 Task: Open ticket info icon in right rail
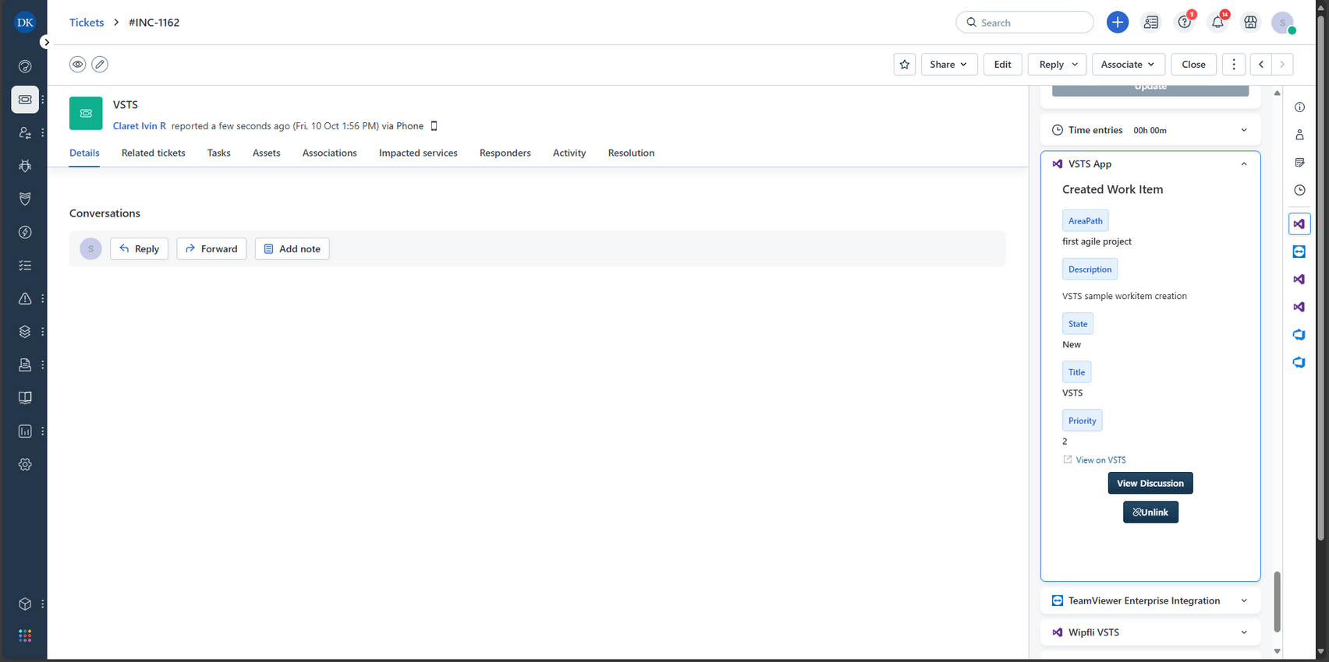1299,107
